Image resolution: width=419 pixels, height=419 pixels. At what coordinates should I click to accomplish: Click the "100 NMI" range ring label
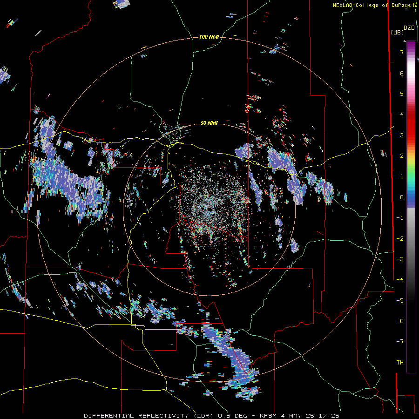pyautogui.click(x=209, y=37)
